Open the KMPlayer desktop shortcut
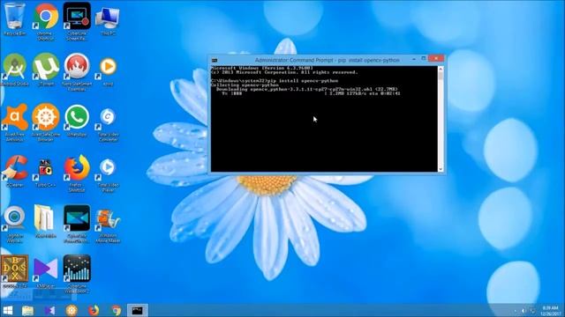Screen dimensions: 565x317 tap(46, 272)
